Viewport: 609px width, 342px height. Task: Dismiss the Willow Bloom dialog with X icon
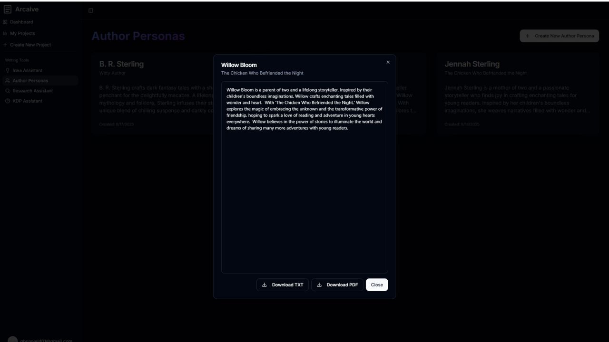[388, 62]
